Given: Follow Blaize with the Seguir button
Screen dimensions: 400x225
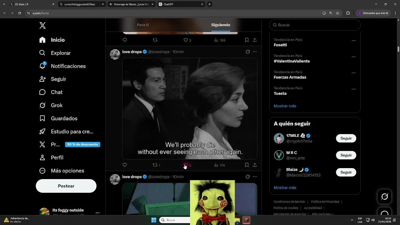Looking at the screenshot, I should tap(346, 172).
